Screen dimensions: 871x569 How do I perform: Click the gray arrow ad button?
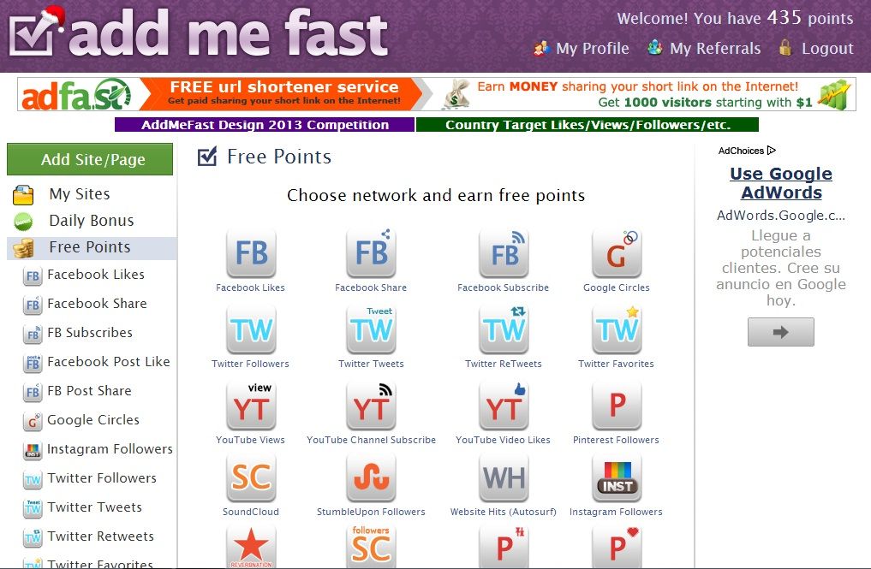coord(781,332)
